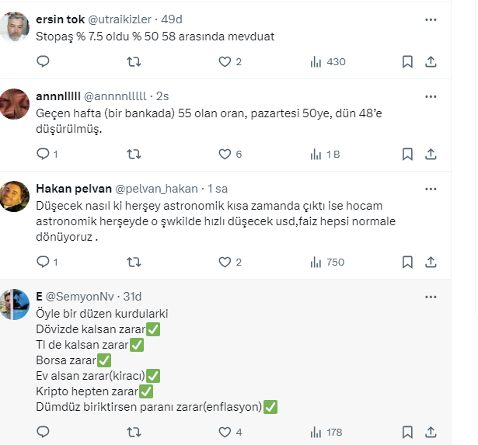This screenshot has width=478, height=445.
Task: Bookmark ersin tok's tweet
Action: pyautogui.click(x=407, y=61)
